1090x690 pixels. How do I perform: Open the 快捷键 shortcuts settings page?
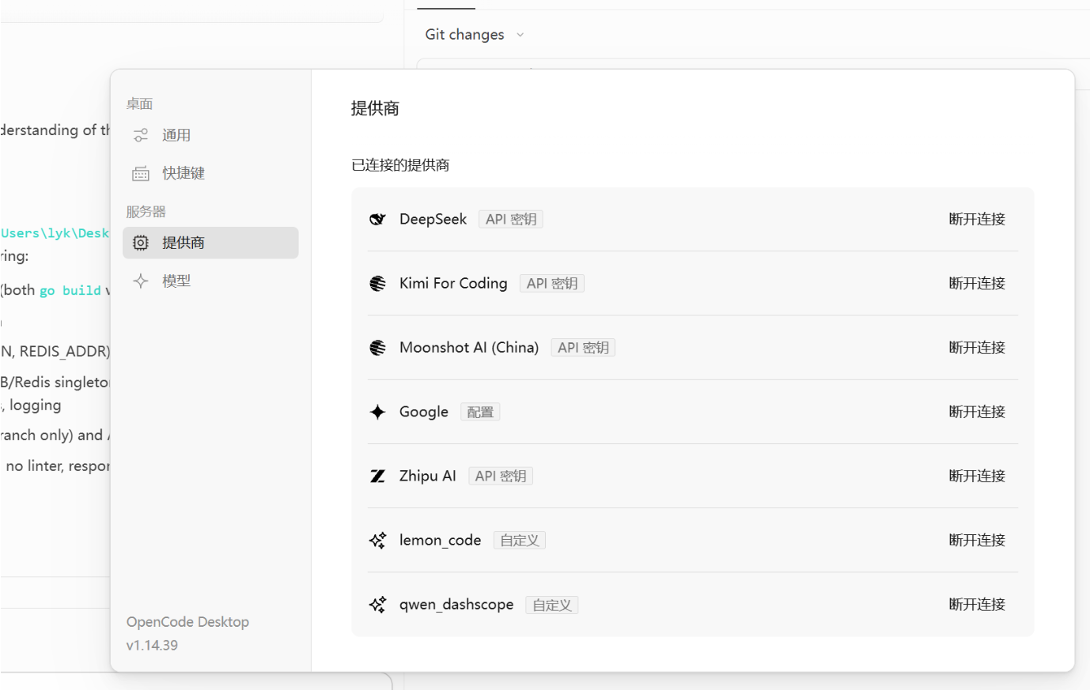coord(210,173)
